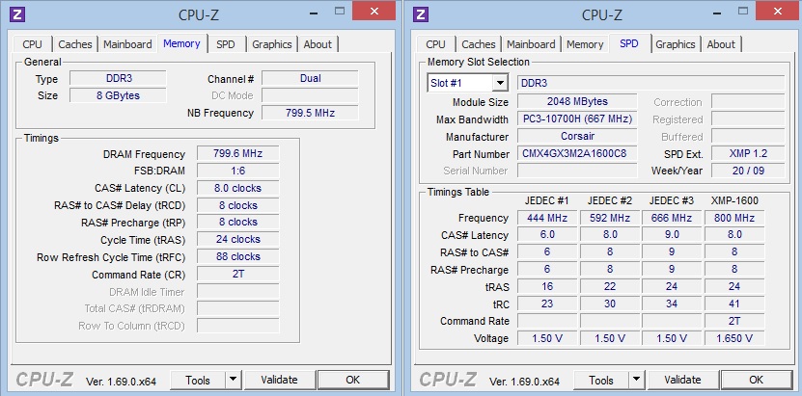Click the Channel # value Dual
Viewport: 802px width, 396px height.
(310, 79)
